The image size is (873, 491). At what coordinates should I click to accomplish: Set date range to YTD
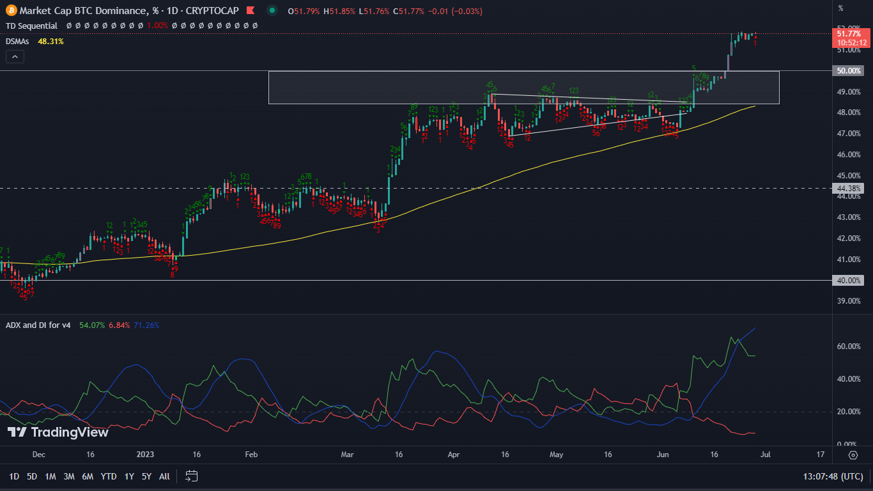click(x=109, y=476)
